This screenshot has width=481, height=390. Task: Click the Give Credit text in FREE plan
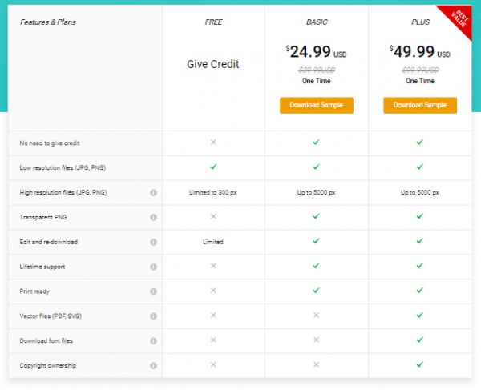pyautogui.click(x=213, y=64)
